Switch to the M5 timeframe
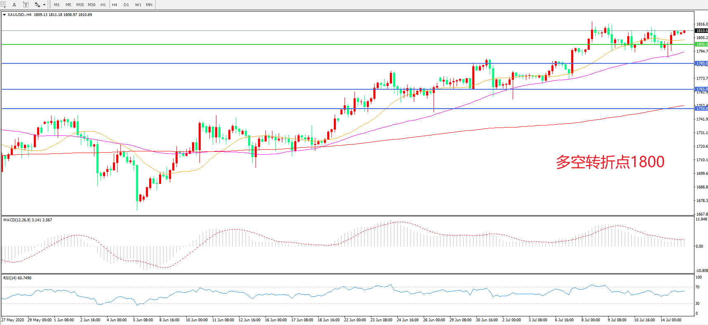 tap(68, 5)
